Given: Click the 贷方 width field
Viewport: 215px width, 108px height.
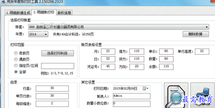Looking at the screenshot, I should coord(137,59).
